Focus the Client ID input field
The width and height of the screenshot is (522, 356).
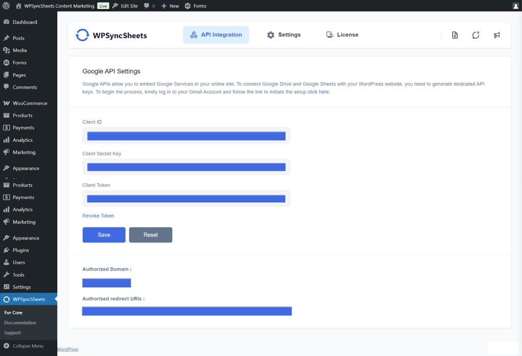tap(186, 135)
